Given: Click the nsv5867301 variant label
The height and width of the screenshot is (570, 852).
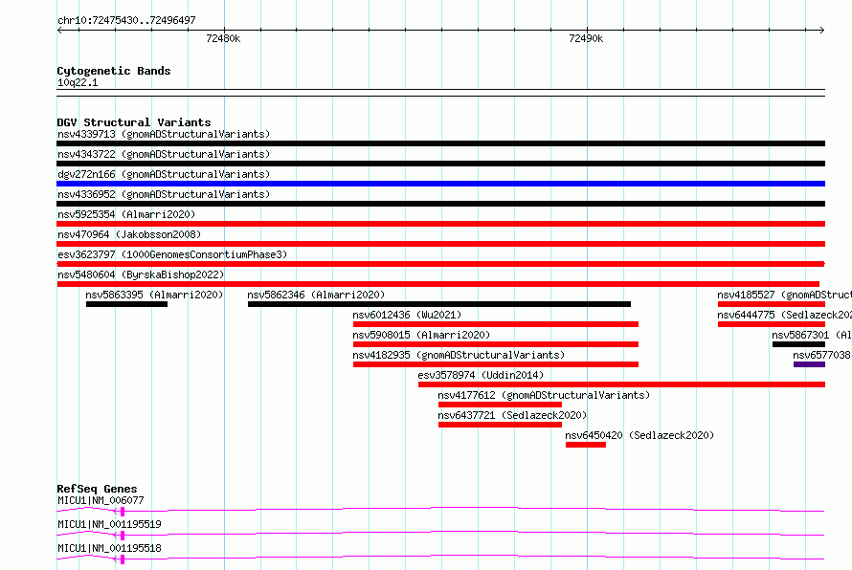Looking at the screenshot, I should (x=811, y=335).
